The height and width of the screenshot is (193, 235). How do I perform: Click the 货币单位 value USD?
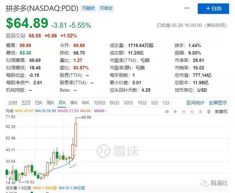[202, 90]
